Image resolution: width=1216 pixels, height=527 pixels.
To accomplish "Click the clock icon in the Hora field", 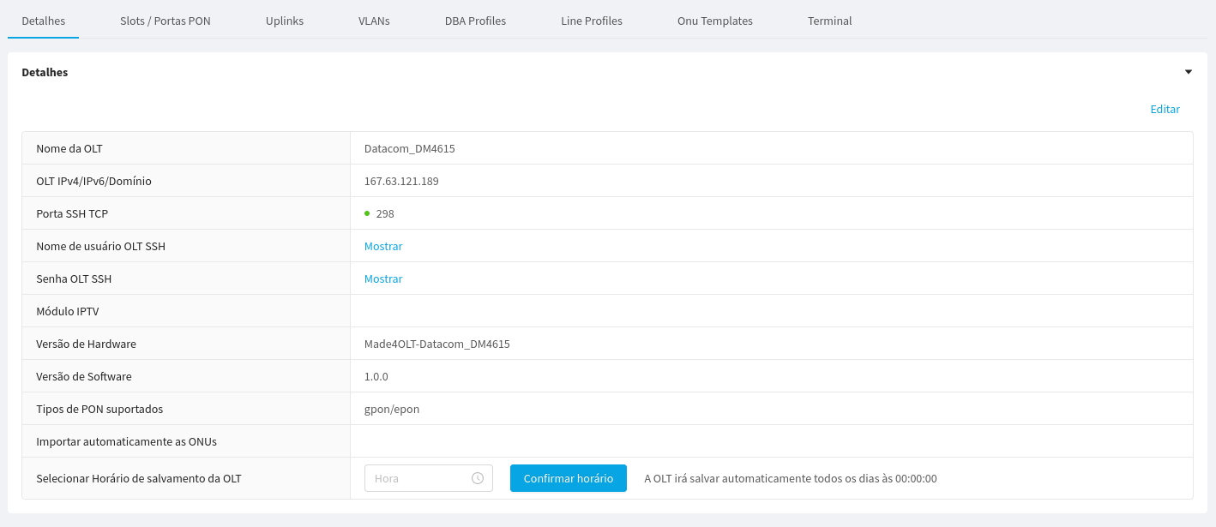I will pyautogui.click(x=478, y=478).
